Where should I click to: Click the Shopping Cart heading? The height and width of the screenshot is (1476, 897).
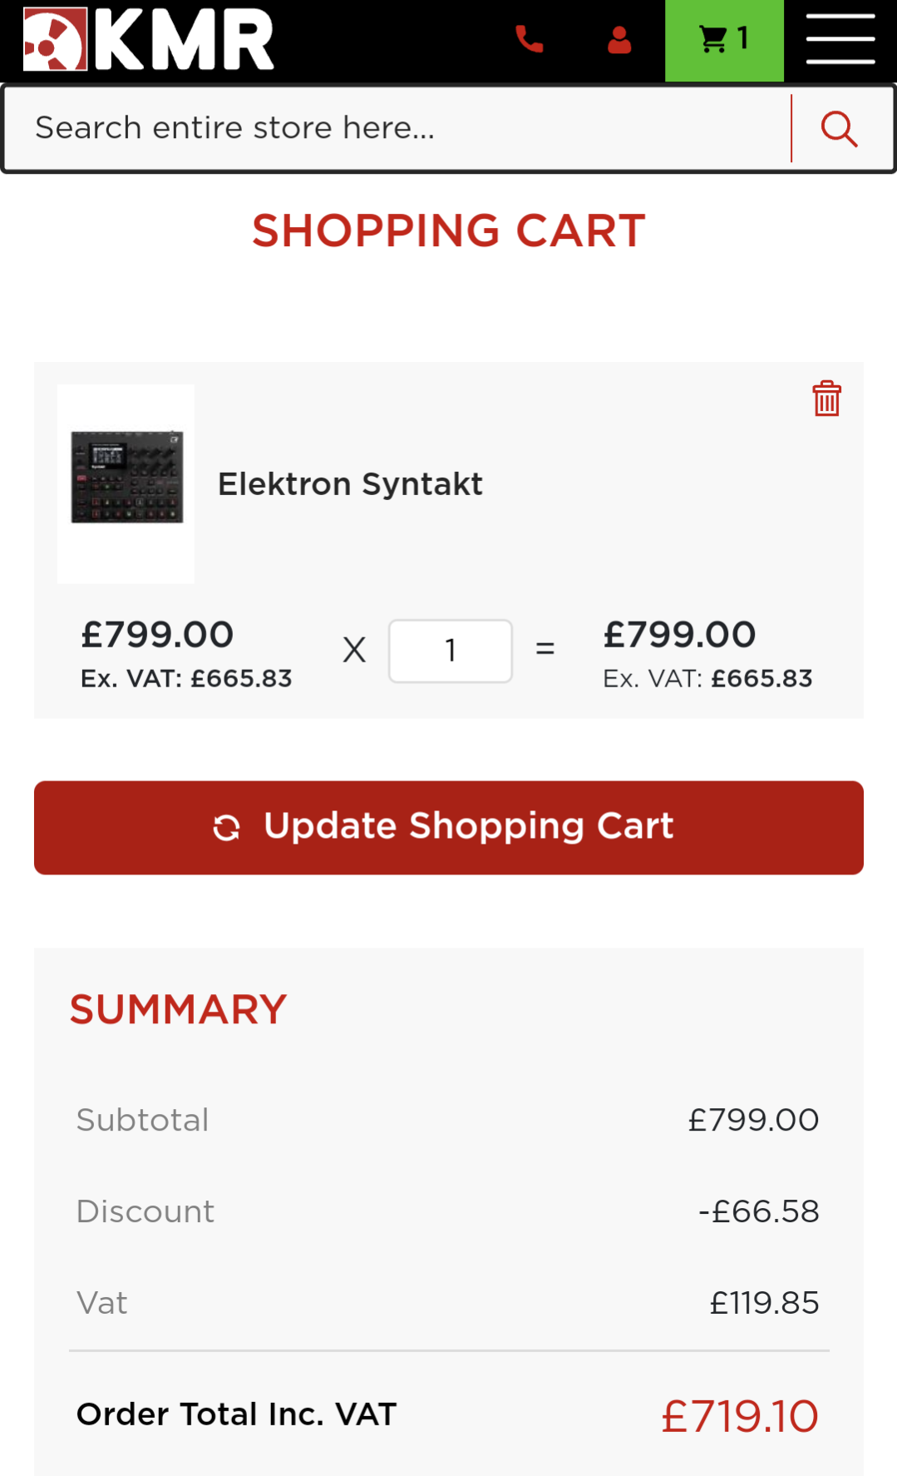tap(449, 230)
